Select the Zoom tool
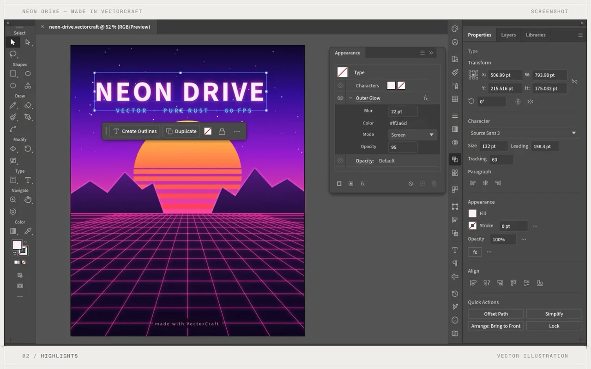This screenshot has width=591, height=369. click(x=13, y=199)
